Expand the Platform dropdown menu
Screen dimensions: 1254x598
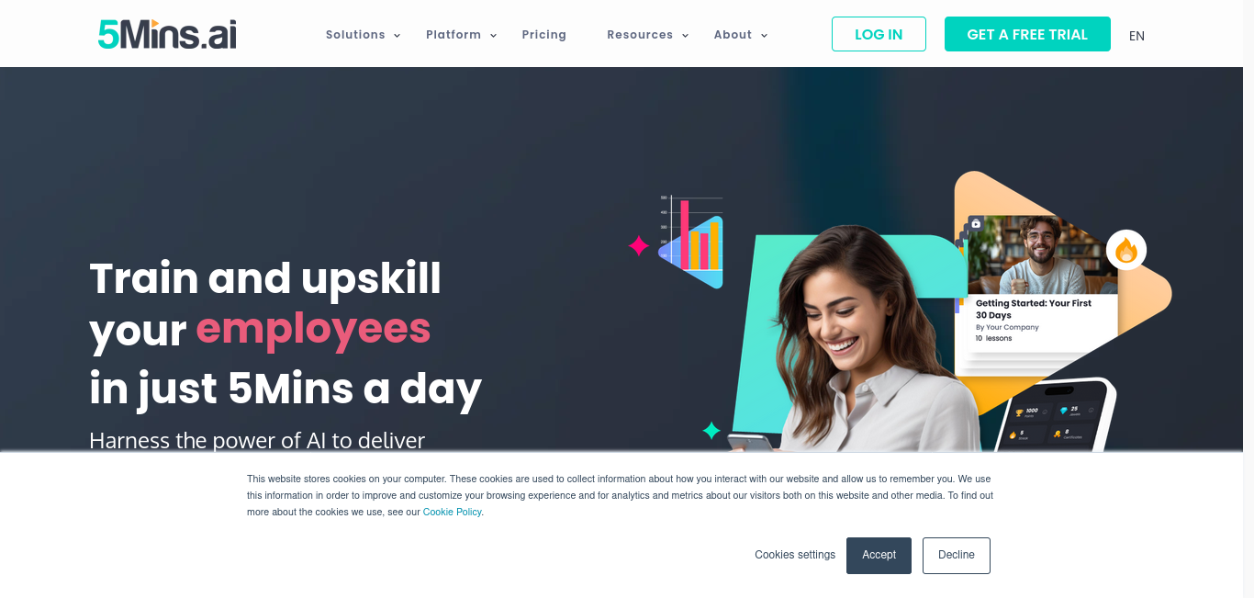461,35
